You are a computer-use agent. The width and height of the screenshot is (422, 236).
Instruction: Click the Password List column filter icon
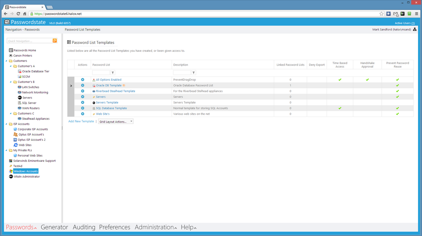[x=113, y=73]
